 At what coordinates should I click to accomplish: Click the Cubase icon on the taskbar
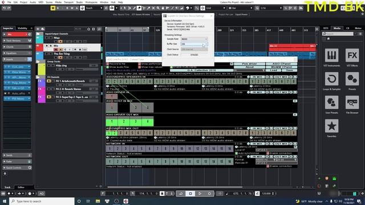tap(125, 201)
